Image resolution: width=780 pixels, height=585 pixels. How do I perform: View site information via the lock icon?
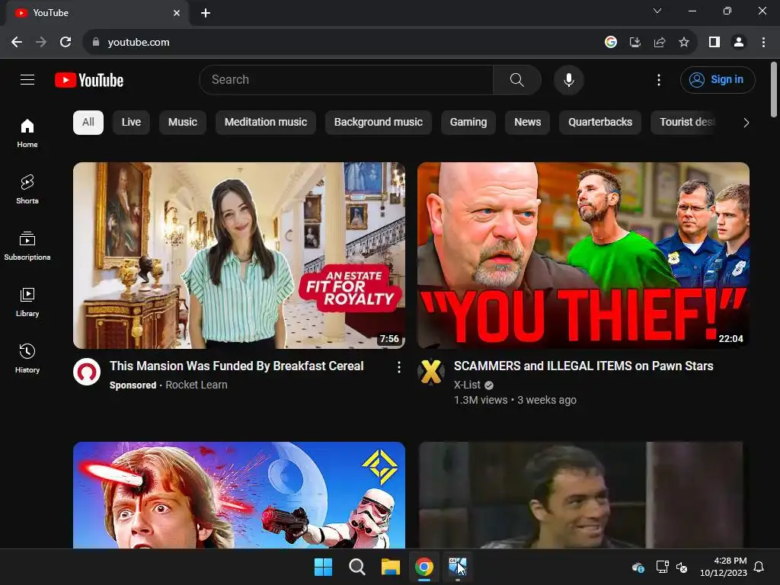[x=96, y=43]
